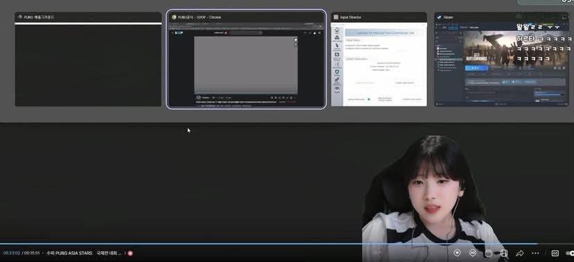Click the round AD icon in player controls
The image size is (574, 262).
[473, 253]
